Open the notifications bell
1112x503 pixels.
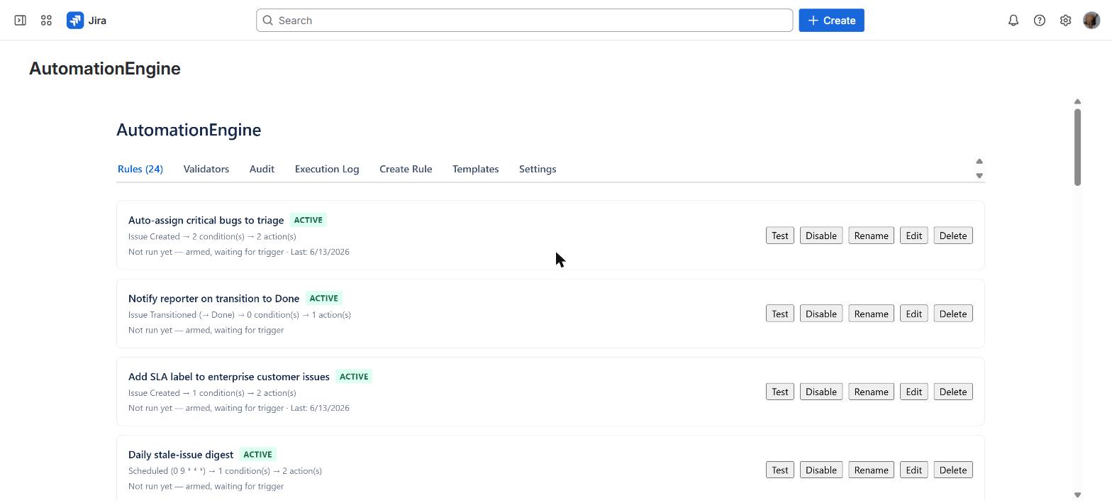click(1013, 21)
